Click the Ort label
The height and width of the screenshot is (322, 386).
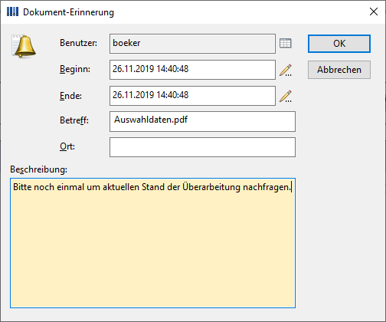(67, 146)
